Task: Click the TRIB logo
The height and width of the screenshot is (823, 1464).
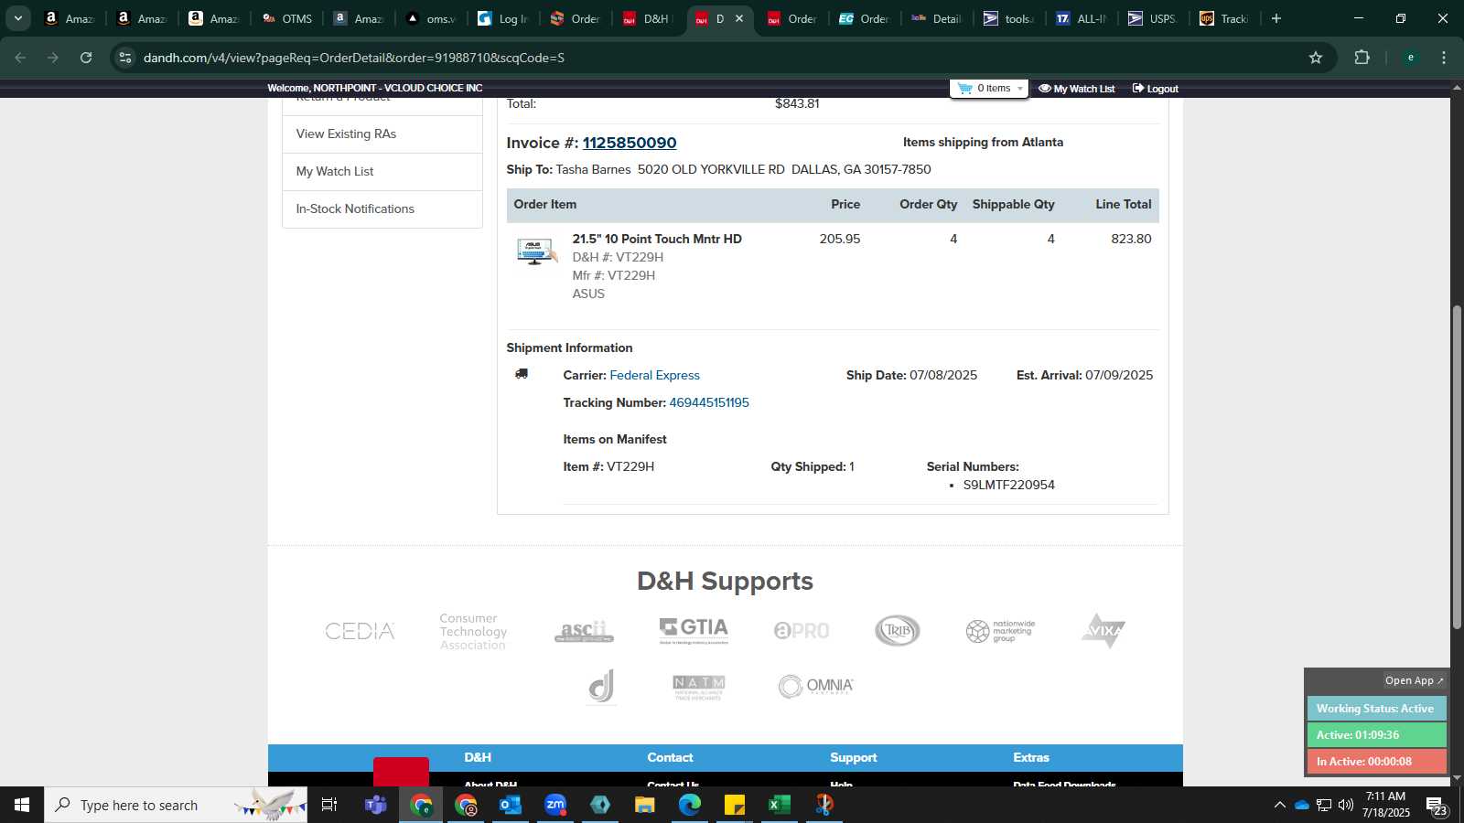Action: [898, 630]
